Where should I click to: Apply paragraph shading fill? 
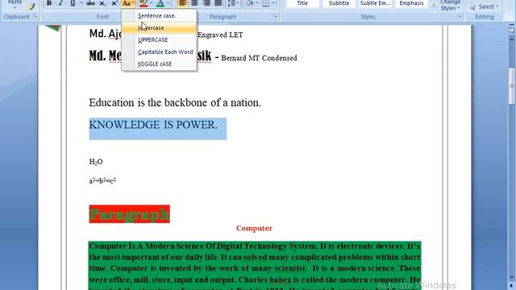click(x=249, y=3)
